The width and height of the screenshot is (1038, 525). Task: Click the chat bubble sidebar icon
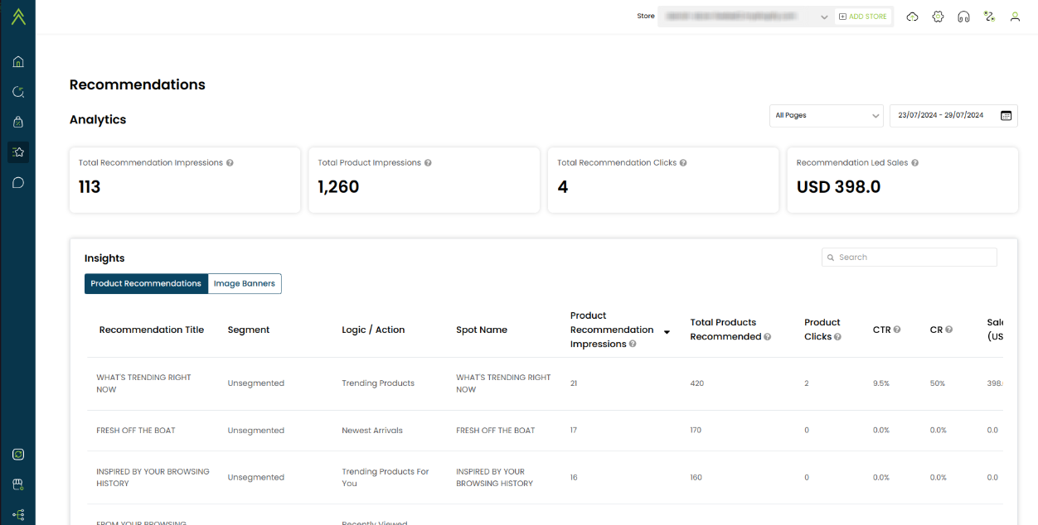coord(18,183)
